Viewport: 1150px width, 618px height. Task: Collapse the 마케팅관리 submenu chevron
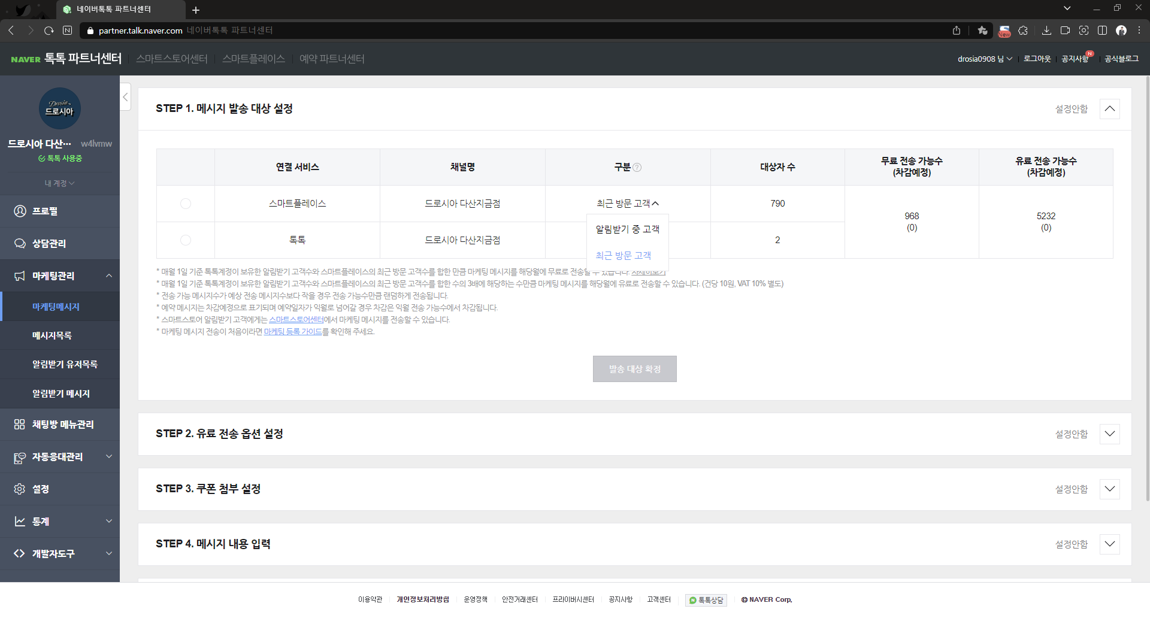coord(109,275)
